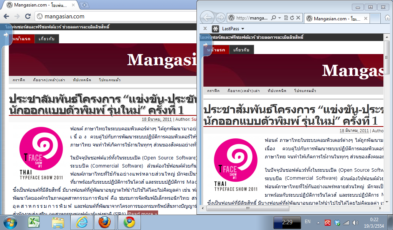Image resolution: width=393 pixels, height=230 pixels.
Task: Reload the page in Chrome
Action: tap(28, 16)
